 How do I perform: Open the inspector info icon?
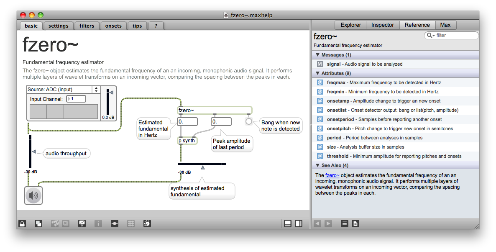tap(98, 224)
